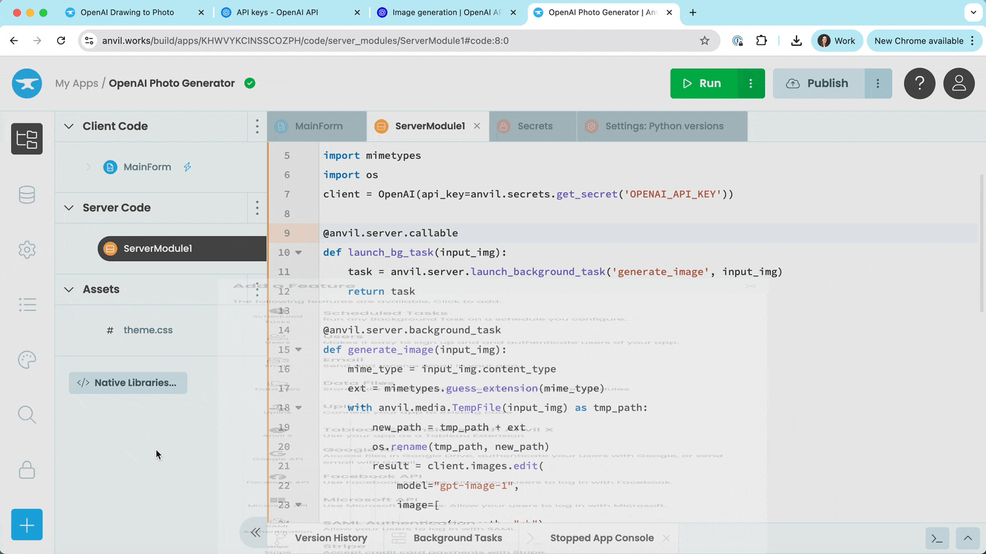
Task: Open the Settings: Python versions tab
Action: click(x=662, y=126)
